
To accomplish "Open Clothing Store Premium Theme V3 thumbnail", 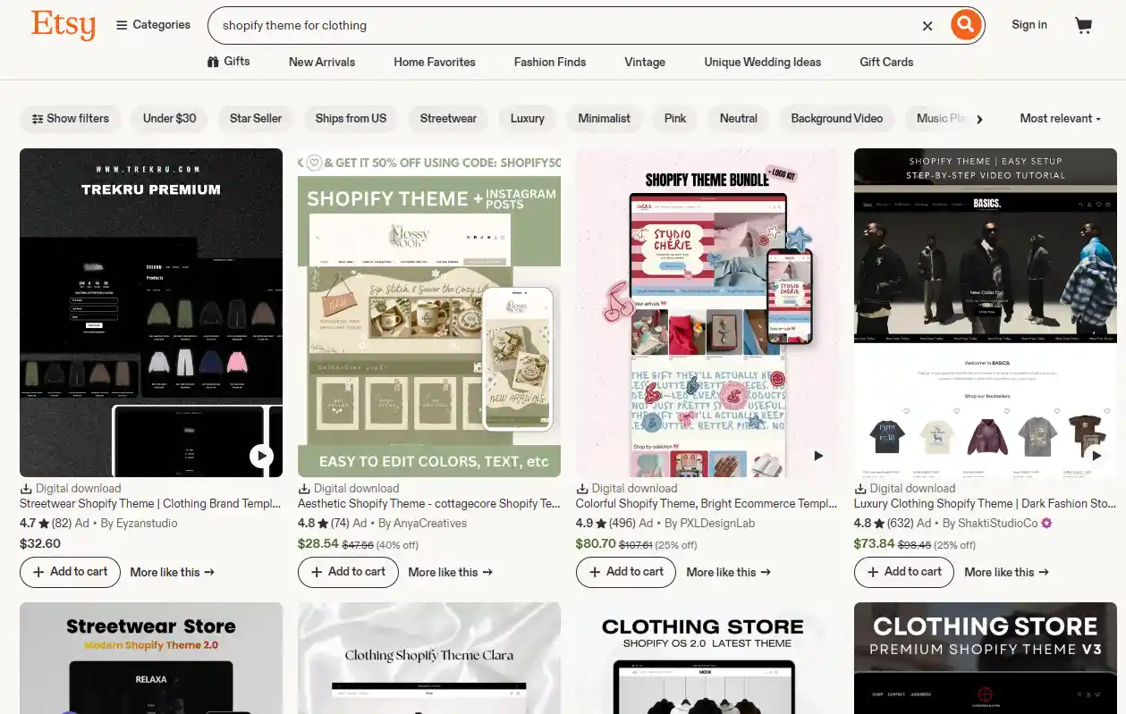I will coord(986,658).
